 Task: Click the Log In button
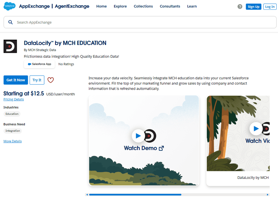270,7
